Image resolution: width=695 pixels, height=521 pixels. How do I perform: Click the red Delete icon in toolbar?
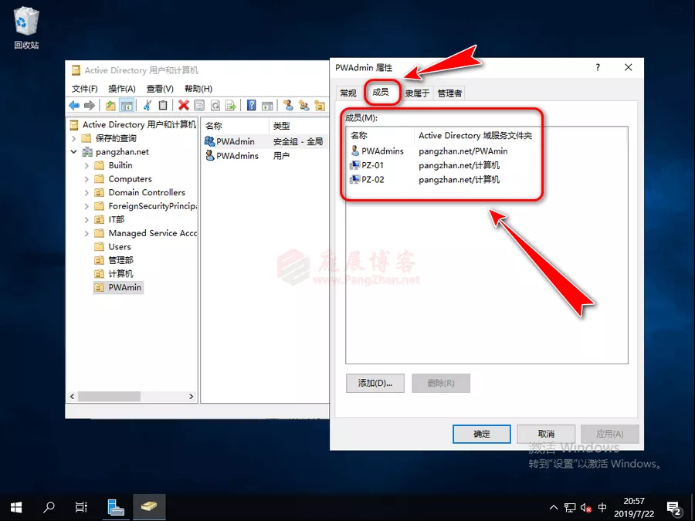pos(184,106)
